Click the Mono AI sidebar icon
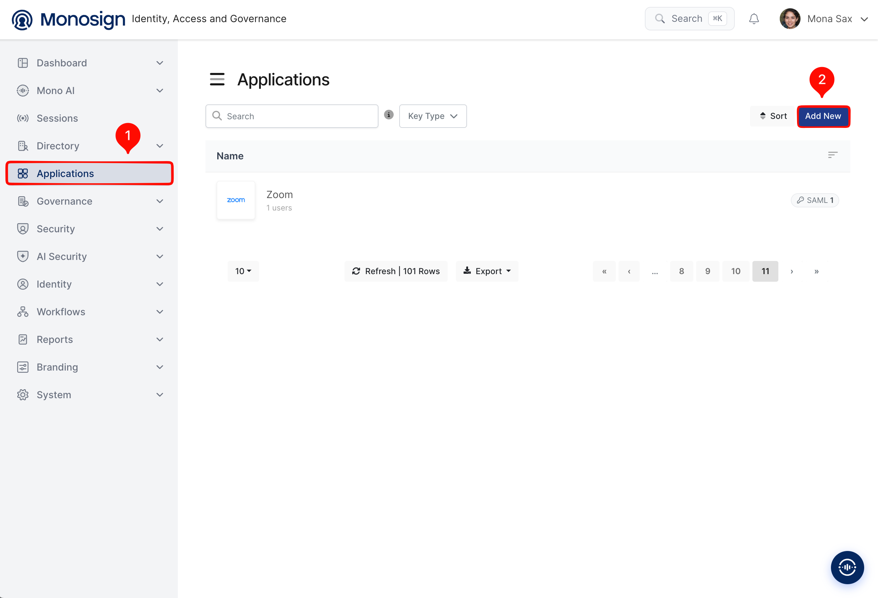Image resolution: width=878 pixels, height=598 pixels. 23,91
